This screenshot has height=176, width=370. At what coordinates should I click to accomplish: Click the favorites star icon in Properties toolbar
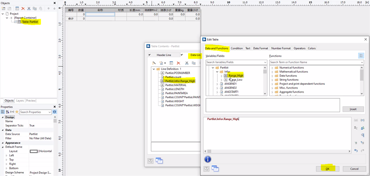(x=17, y=112)
